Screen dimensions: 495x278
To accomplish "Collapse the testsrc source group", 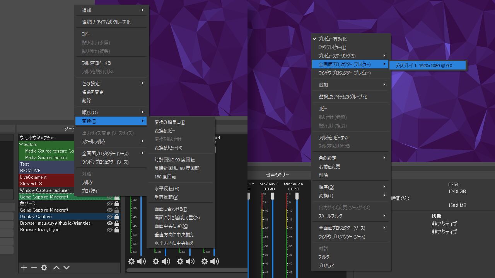I will 21,144.
